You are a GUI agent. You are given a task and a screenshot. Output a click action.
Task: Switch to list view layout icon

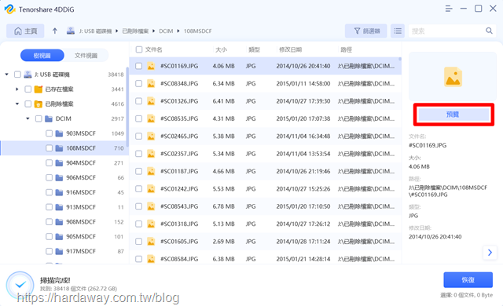tap(398, 31)
